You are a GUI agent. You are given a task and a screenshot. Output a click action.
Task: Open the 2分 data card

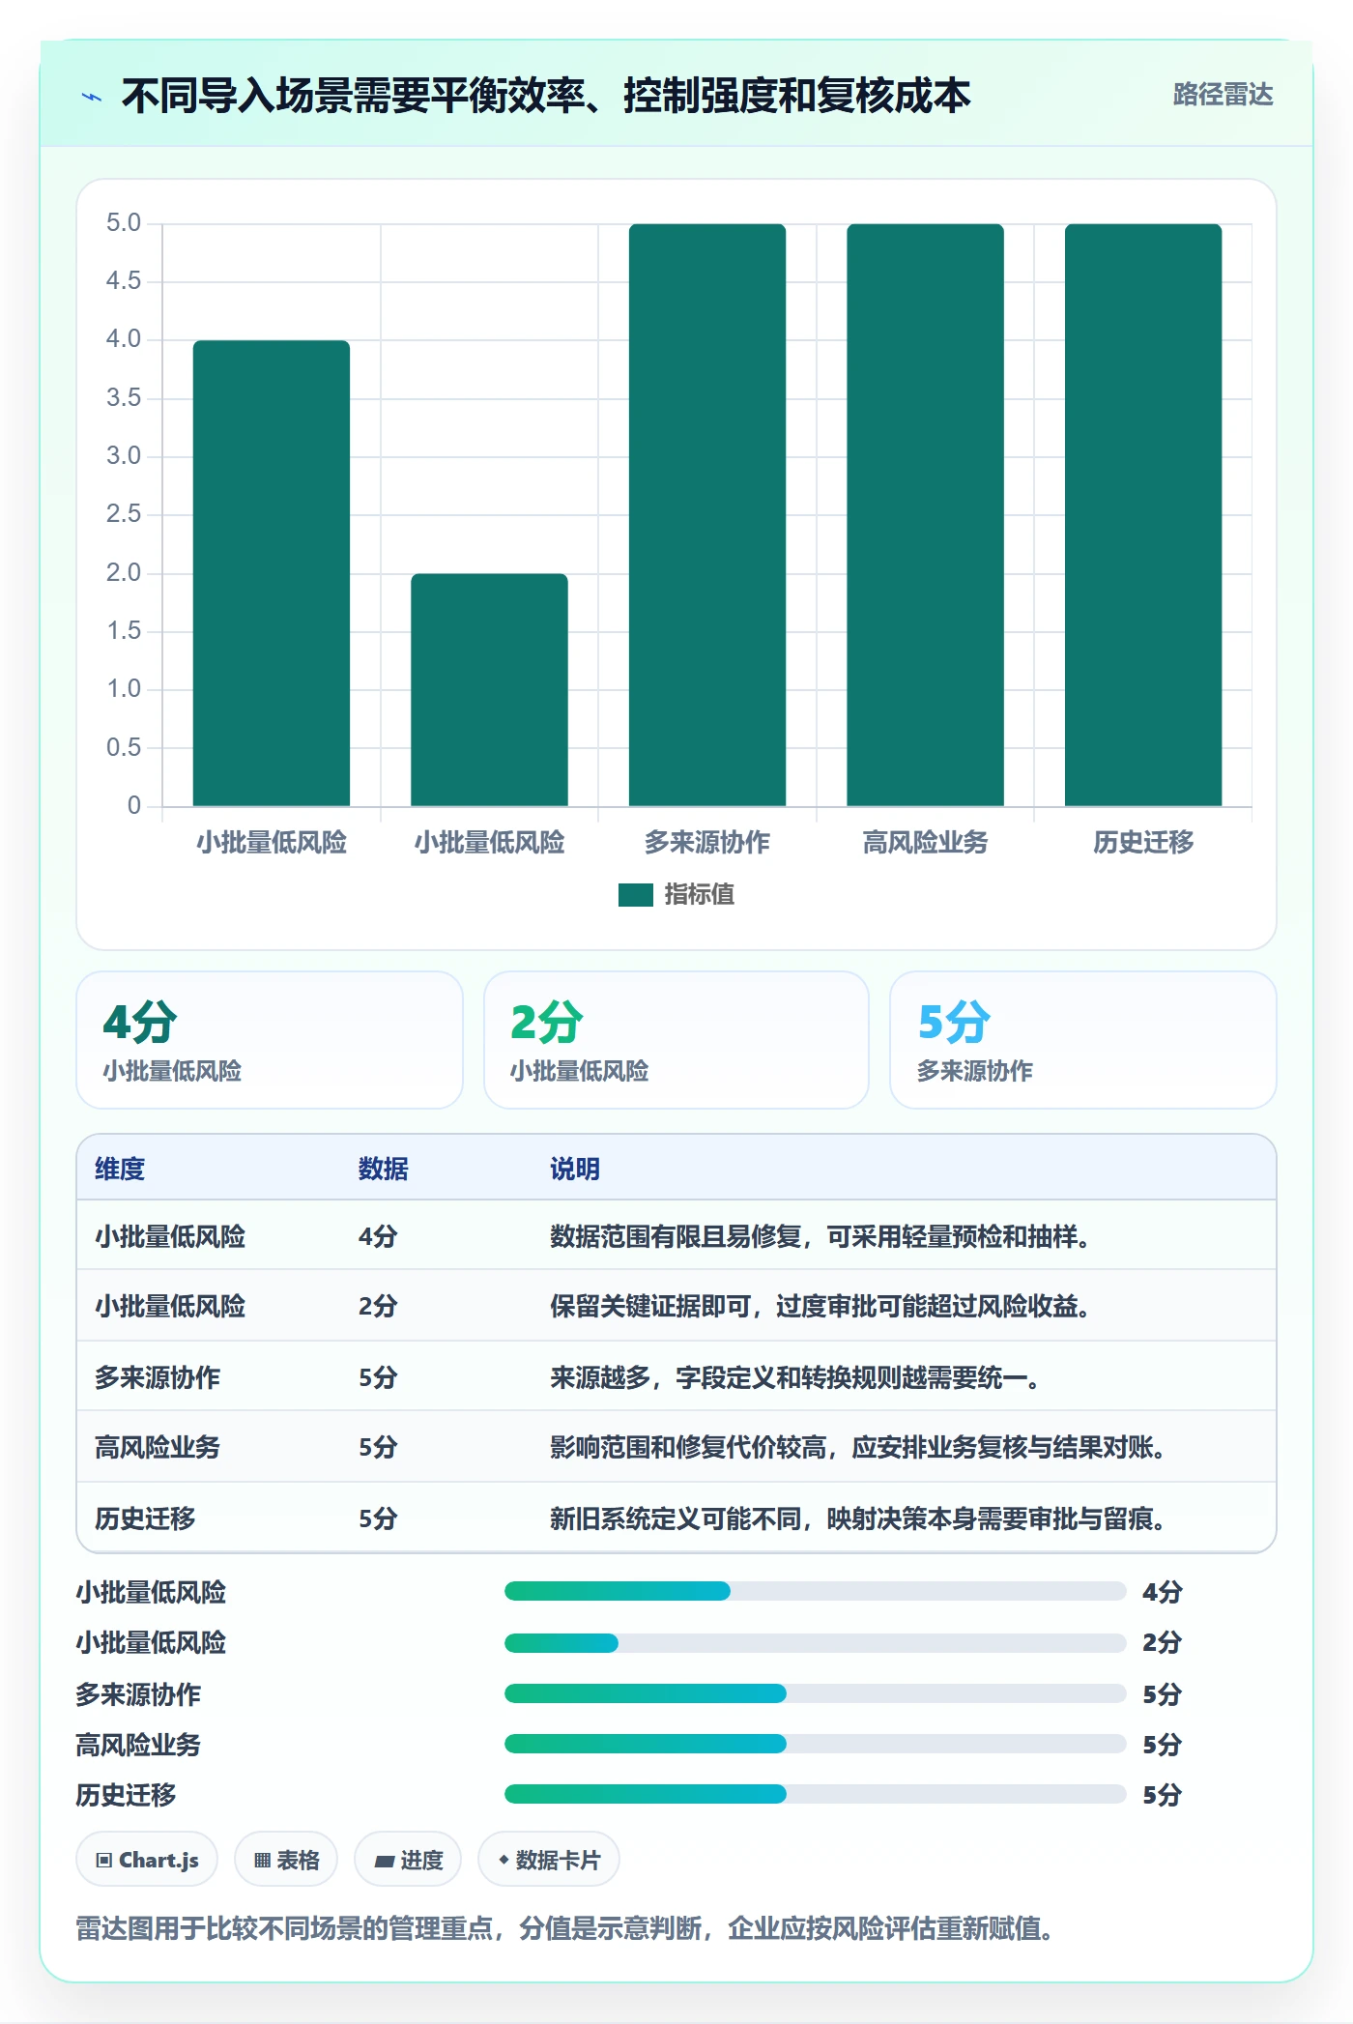tap(676, 1040)
